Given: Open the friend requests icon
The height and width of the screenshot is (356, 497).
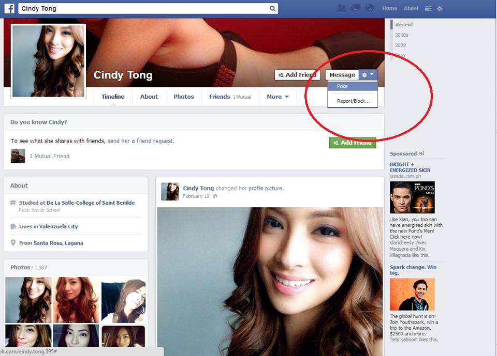Looking at the screenshot, I should pyautogui.click(x=341, y=9).
